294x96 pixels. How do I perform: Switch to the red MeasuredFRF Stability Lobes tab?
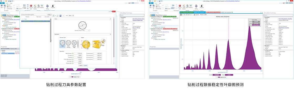click(x=218, y=12)
